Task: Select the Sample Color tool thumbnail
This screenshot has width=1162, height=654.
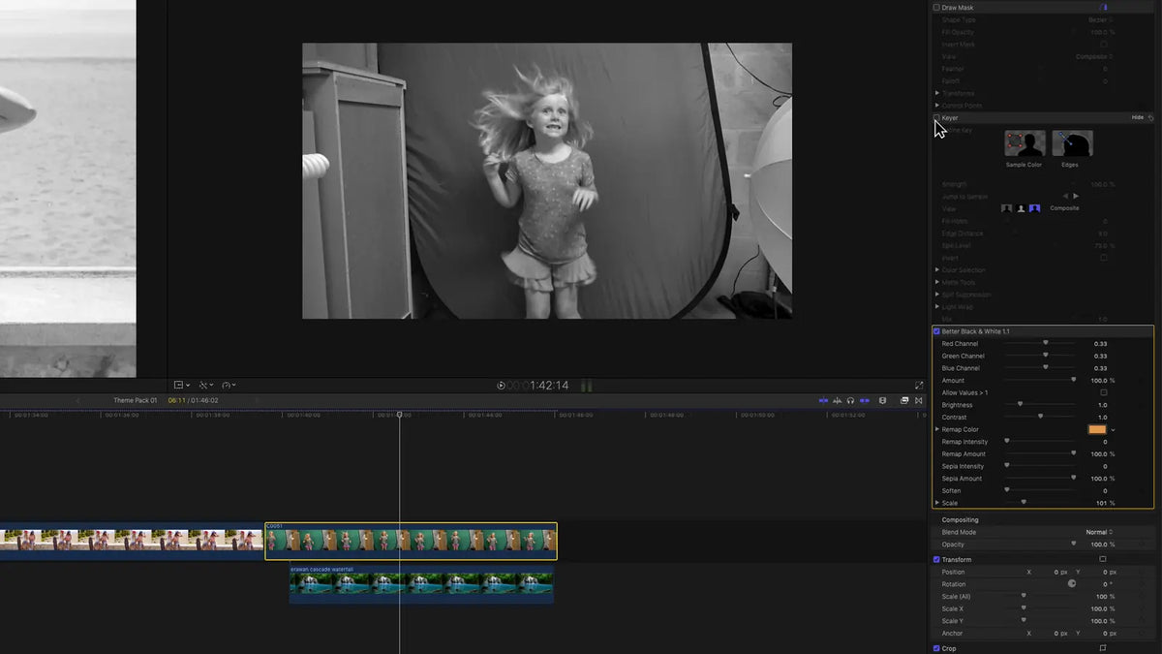Action: pyautogui.click(x=1024, y=144)
